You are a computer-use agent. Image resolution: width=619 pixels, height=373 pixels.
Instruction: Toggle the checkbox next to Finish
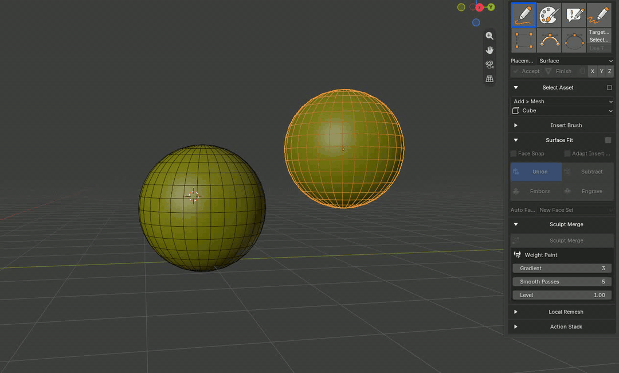click(582, 72)
